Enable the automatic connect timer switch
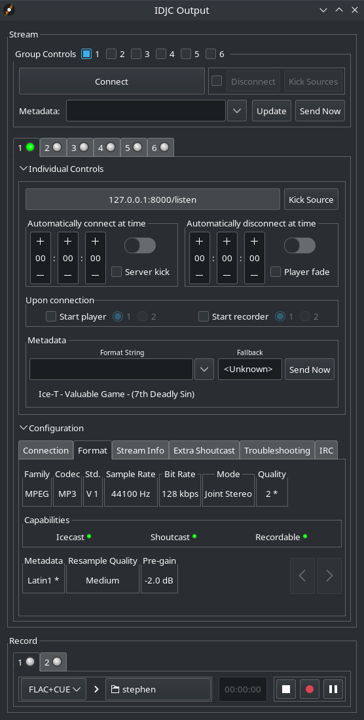This screenshot has height=720, width=364. click(140, 245)
